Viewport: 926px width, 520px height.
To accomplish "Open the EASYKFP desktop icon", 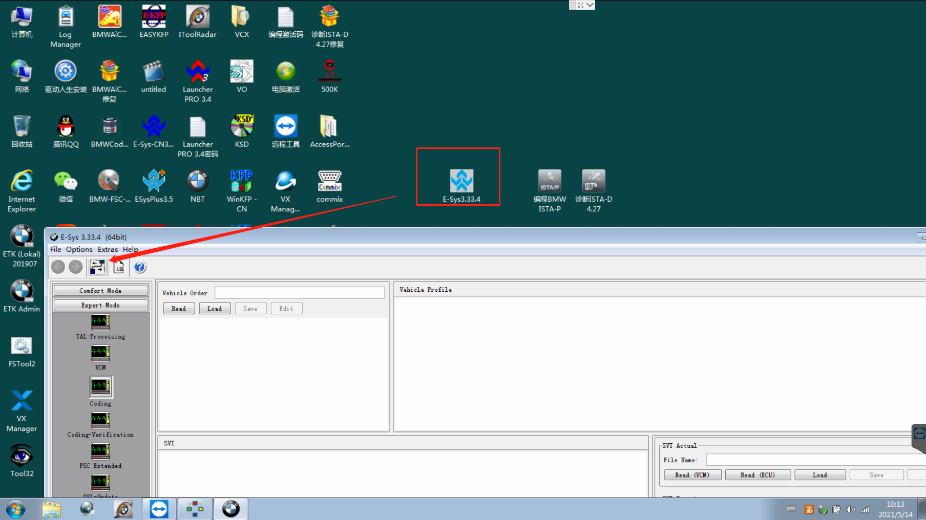I will [x=154, y=21].
